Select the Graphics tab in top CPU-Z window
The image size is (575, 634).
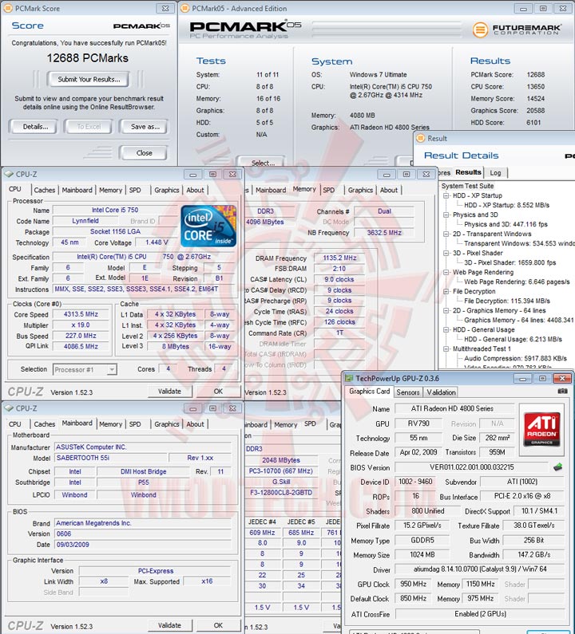click(x=166, y=190)
